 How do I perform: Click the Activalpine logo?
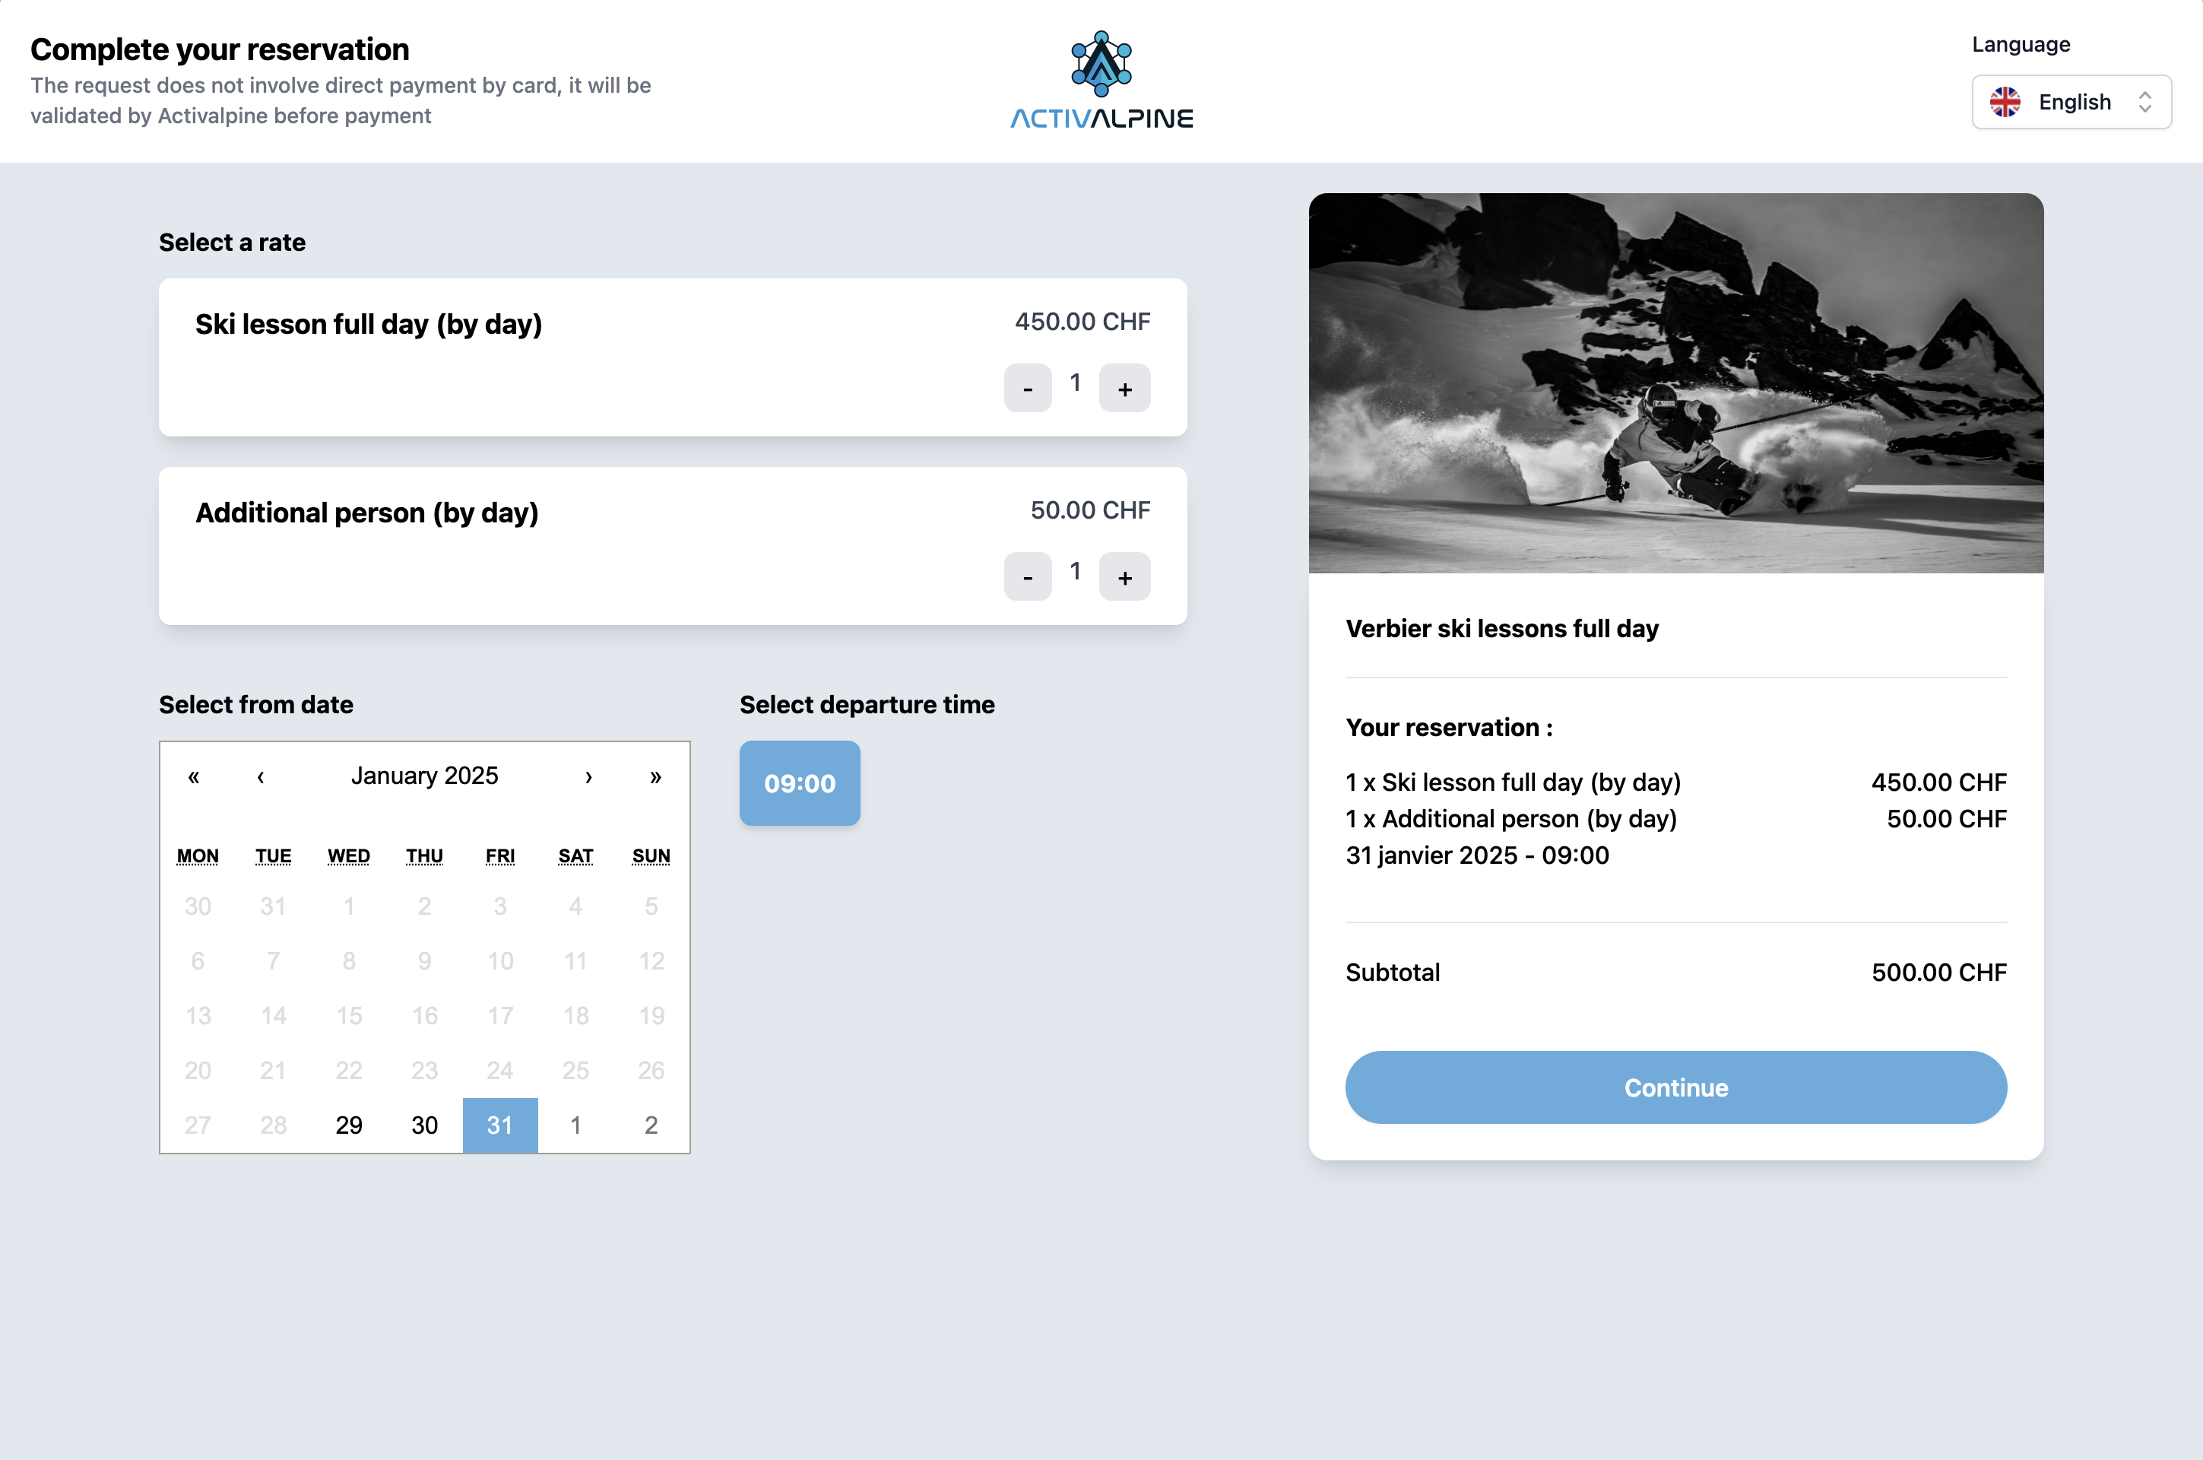(x=1101, y=80)
